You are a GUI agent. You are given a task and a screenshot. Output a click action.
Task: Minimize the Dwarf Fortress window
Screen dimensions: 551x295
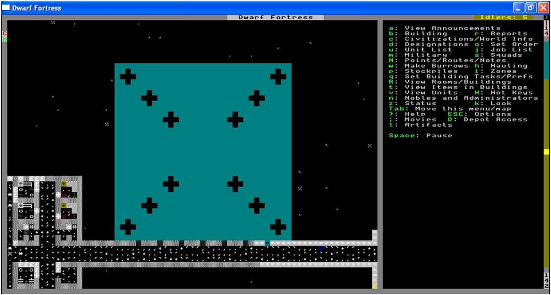pyautogui.click(x=519, y=8)
